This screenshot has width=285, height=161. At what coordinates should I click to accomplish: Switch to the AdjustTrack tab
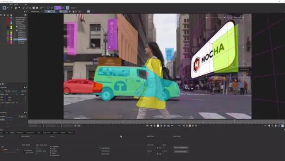pyautogui.click(x=20, y=133)
